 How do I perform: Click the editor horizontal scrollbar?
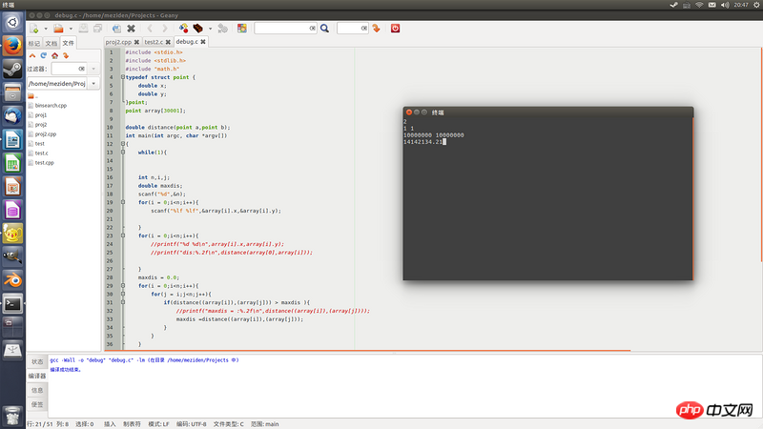pos(367,350)
